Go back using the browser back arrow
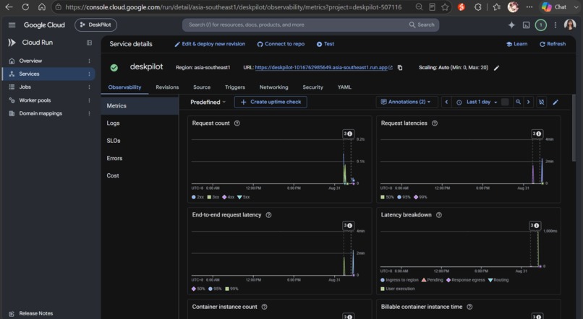The height and width of the screenshot is (319, 583). point(9,6)
